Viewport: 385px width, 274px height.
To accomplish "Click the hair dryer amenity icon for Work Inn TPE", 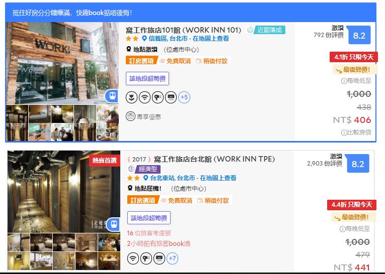I will [x=146, y=258].
